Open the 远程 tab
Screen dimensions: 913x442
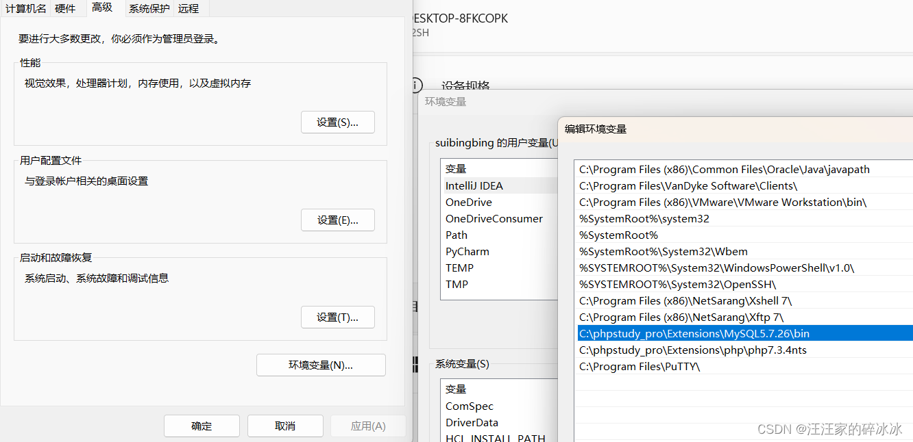point(188,9)
